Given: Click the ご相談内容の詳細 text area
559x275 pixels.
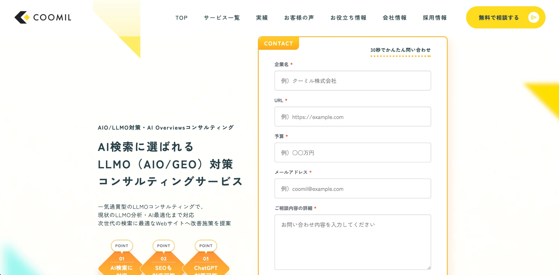Looking at the screenshot, I should [x=353, y=242].
